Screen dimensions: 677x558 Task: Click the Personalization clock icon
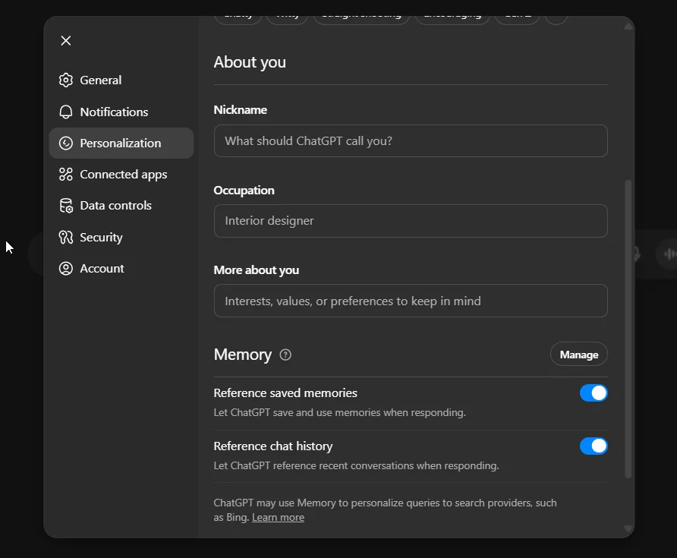[x=65, y=143]
